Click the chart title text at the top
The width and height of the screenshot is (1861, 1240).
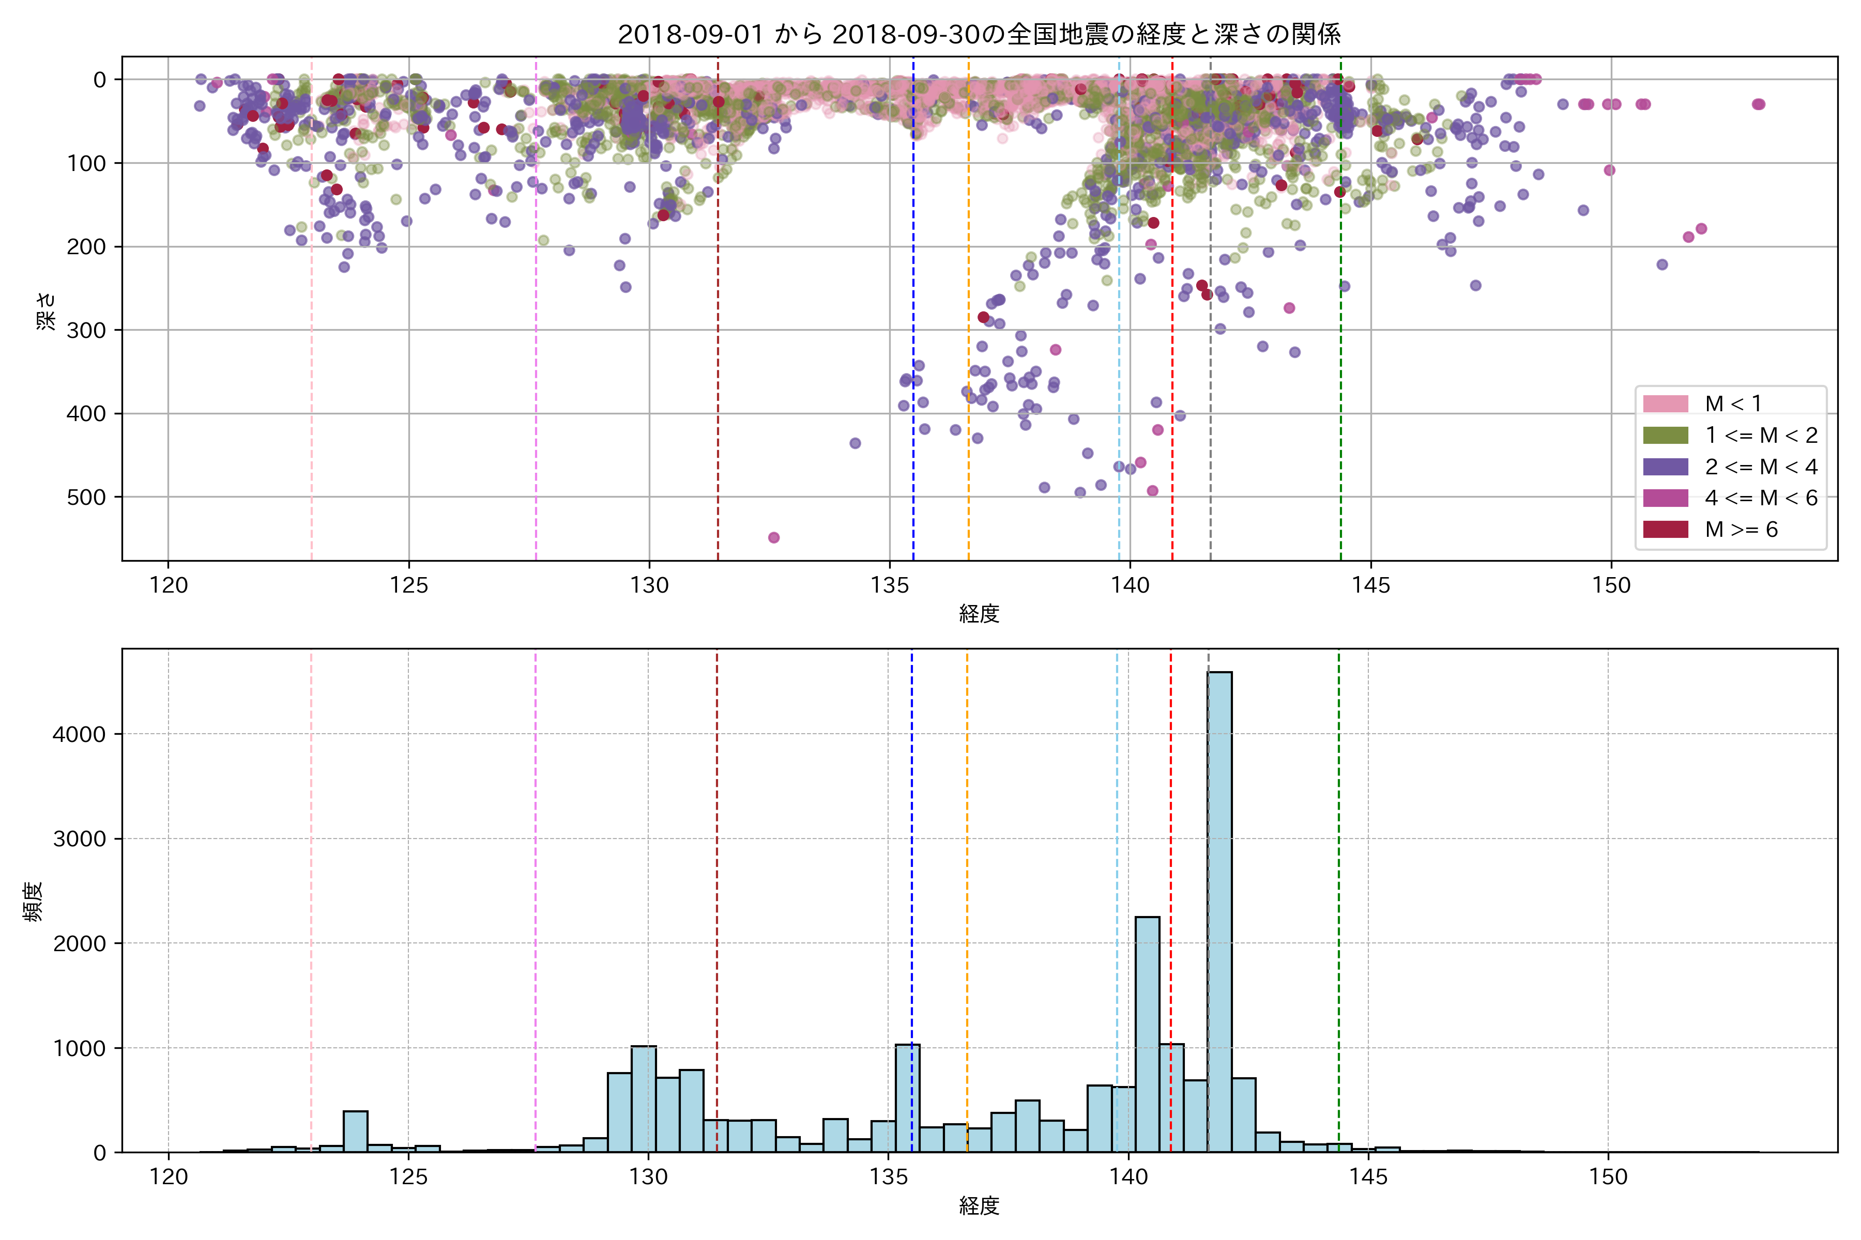(979, 34)
